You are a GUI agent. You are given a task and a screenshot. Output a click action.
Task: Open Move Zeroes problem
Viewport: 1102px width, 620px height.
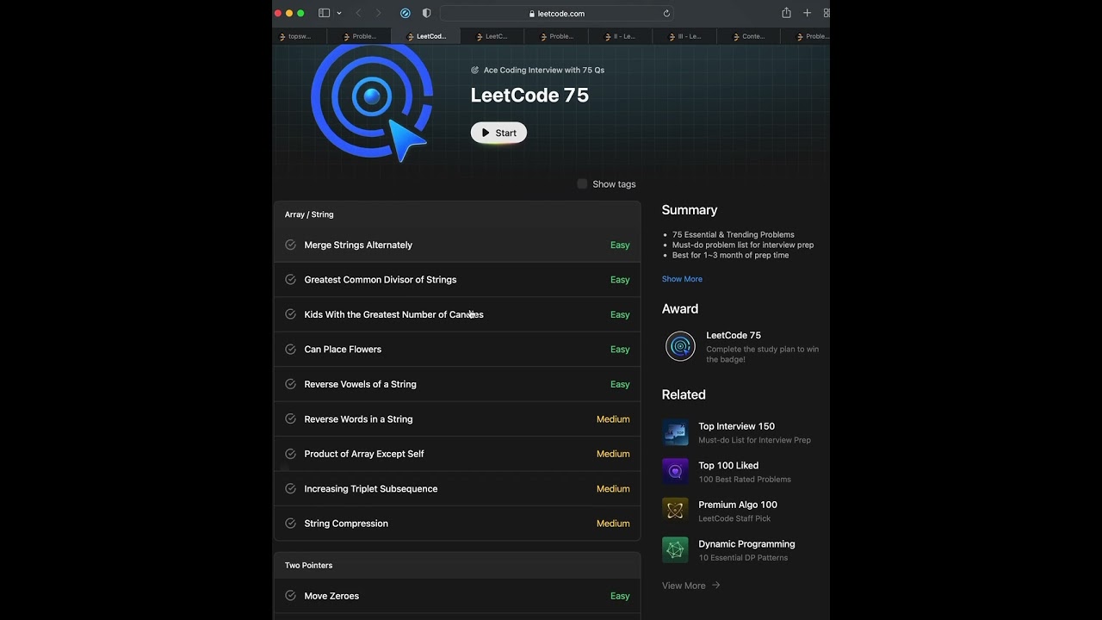click(331, 596)
